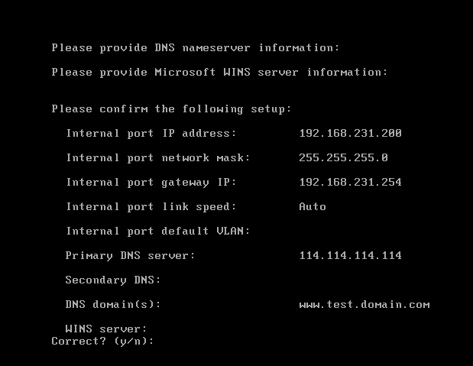Click the gateway IP value 192.168.231.254
This screenshot has width=473, height=366.
click(x=350, y=183)
